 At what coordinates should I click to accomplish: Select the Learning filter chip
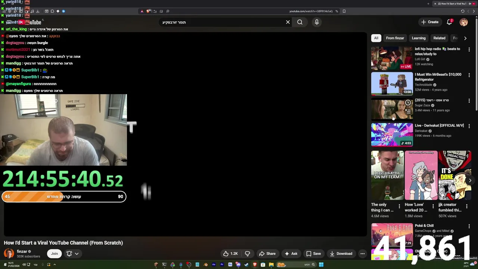tap(419, 38)
